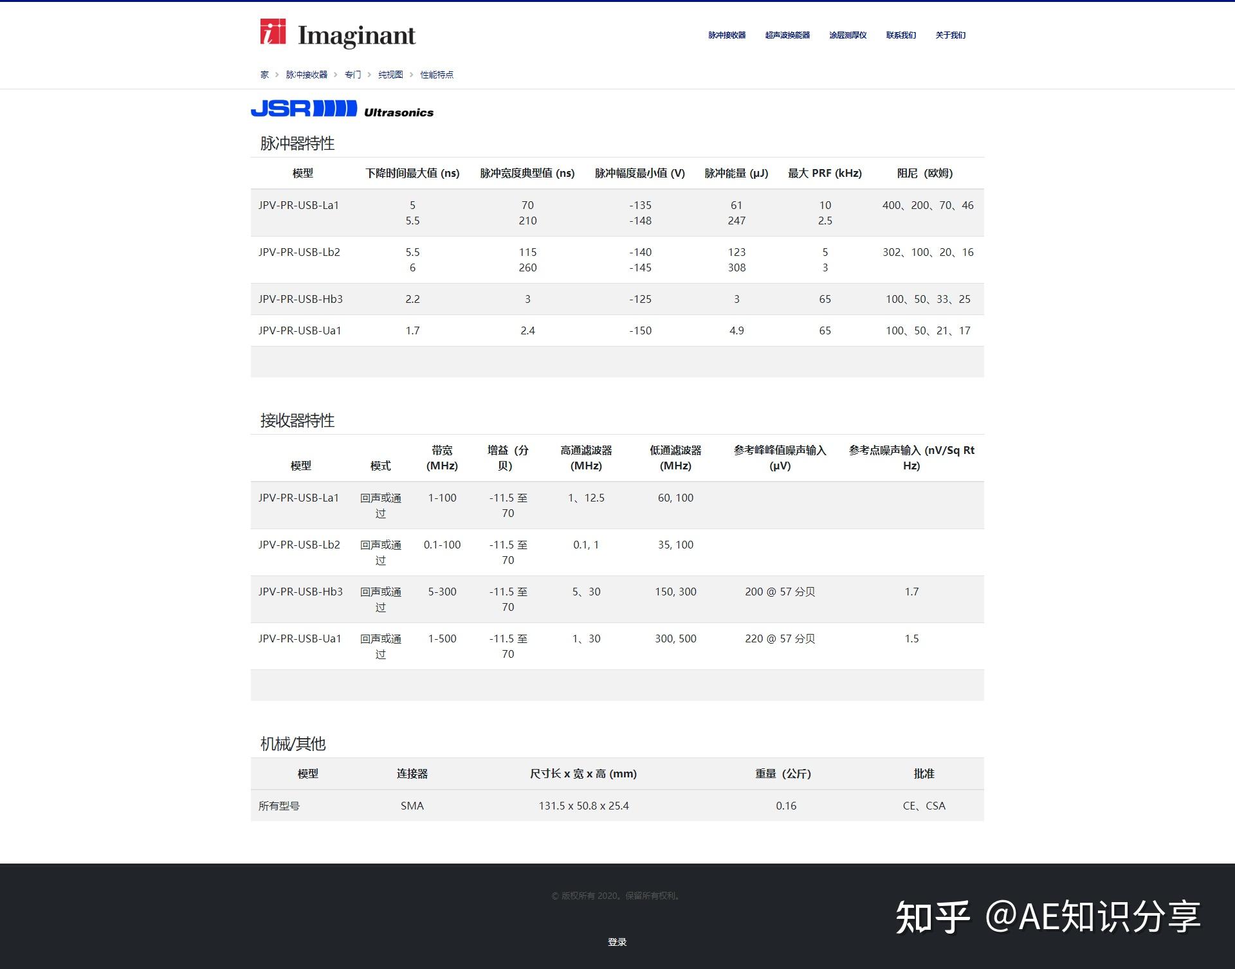
Task: Click the 登录 link at the bottom
Action: coord(617,942)
